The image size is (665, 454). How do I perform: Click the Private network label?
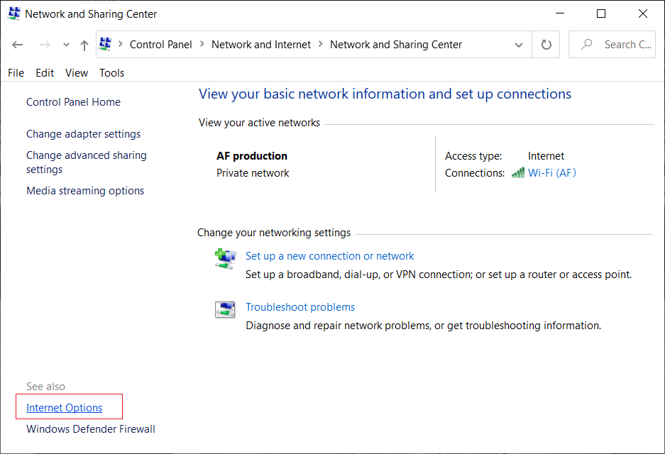253,173
